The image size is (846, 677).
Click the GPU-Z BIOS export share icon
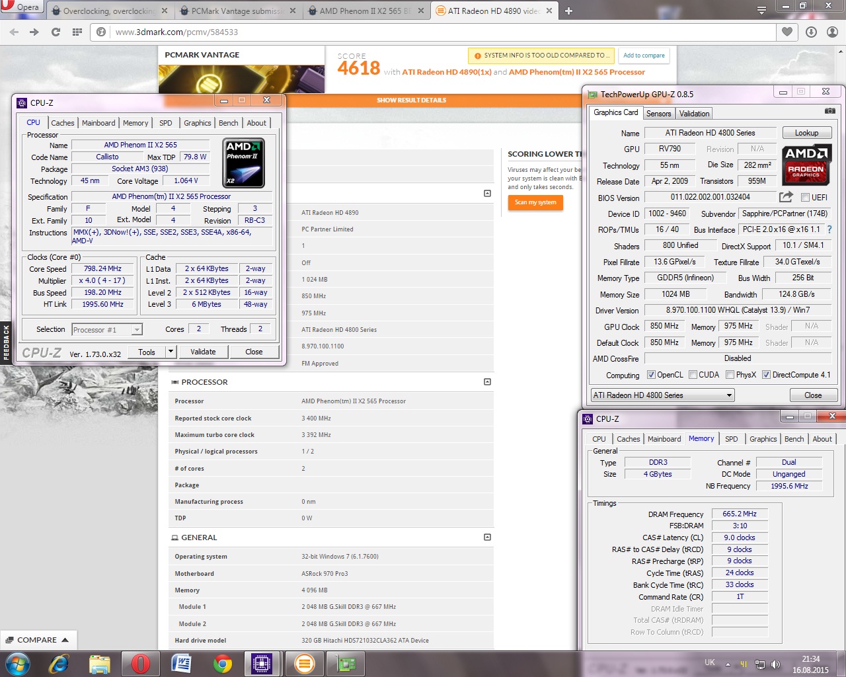pyautogui.click(x=786, y=197)
